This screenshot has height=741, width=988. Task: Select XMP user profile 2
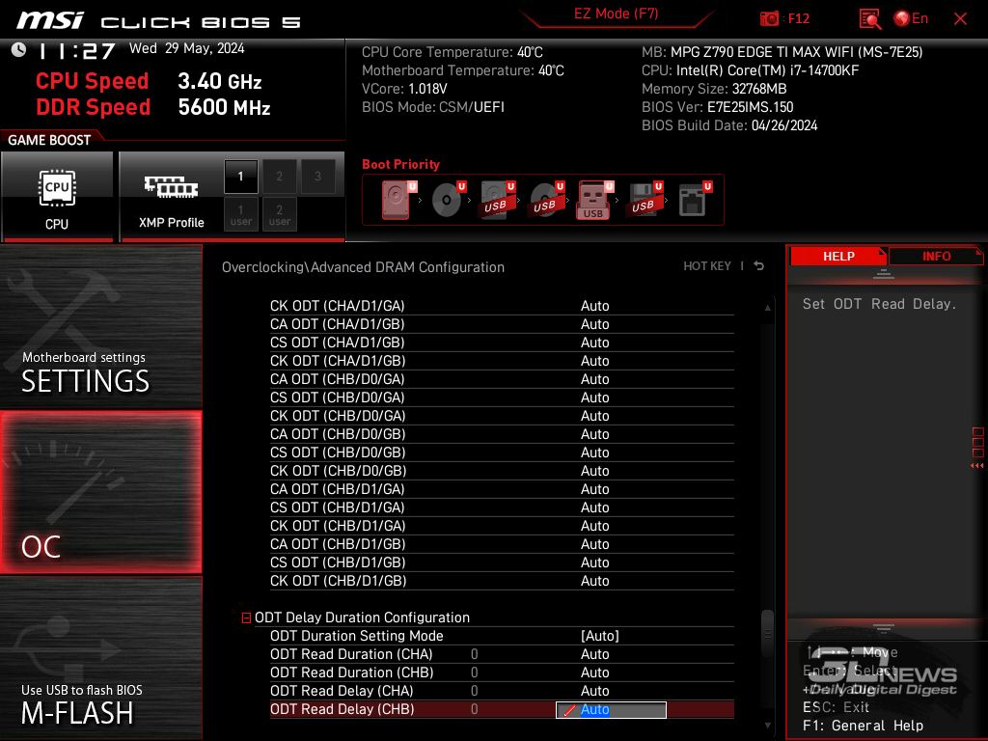pos(279,214)
